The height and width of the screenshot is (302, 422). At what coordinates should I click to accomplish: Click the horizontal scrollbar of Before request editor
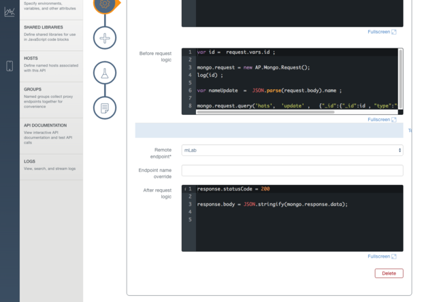[265, 112]
